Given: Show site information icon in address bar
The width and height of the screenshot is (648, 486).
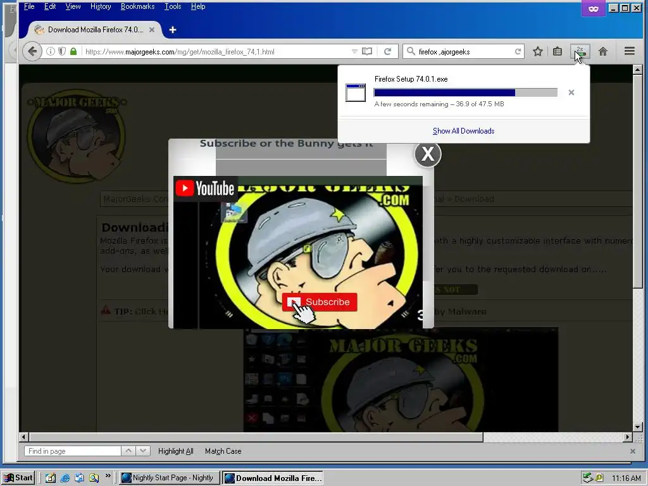Looking at the screenshot, I should click(51, 52).
